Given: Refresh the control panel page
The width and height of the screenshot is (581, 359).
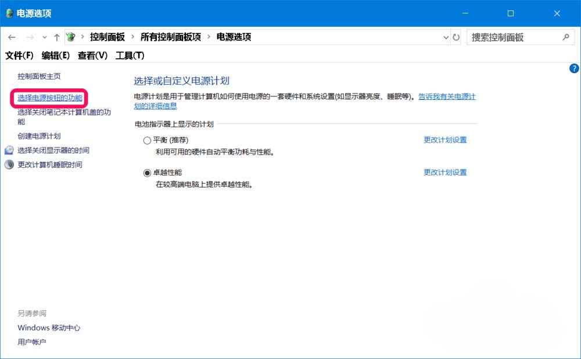Looking at the screenshot, I should (456, 37).
